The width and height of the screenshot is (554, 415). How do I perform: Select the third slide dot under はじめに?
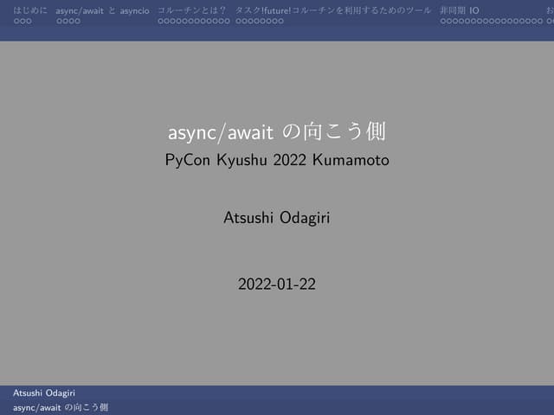click(29, 20)
